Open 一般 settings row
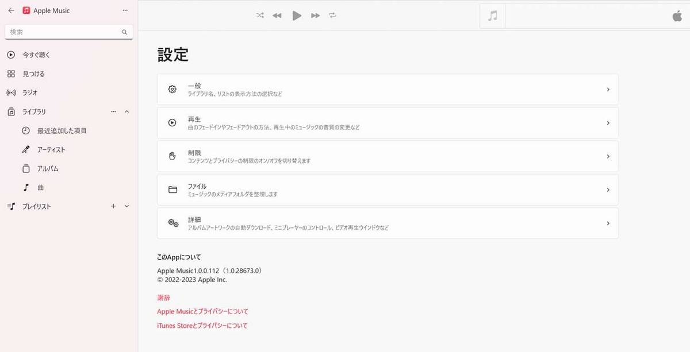The image size is (690, 352). [388, 90]
